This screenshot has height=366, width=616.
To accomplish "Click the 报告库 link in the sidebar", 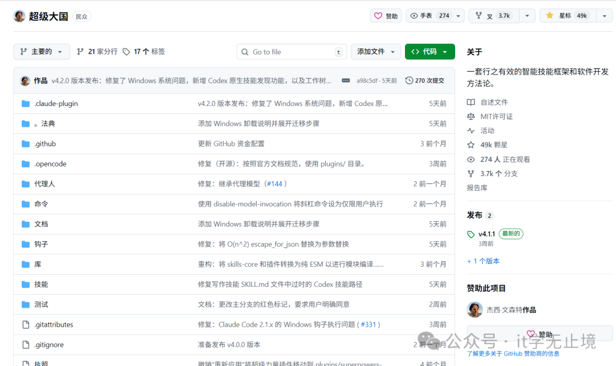I will (477, 188).
